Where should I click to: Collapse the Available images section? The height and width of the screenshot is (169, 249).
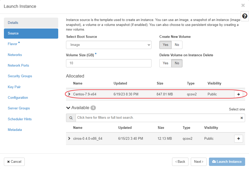[x=68, y=108]
